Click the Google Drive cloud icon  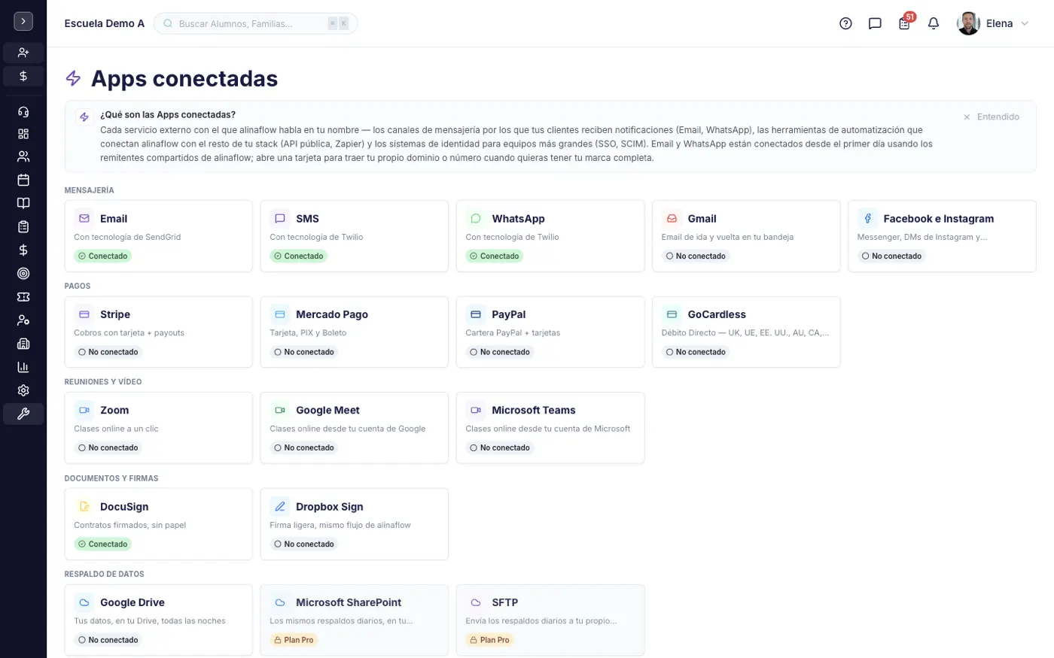click(84, 602)
